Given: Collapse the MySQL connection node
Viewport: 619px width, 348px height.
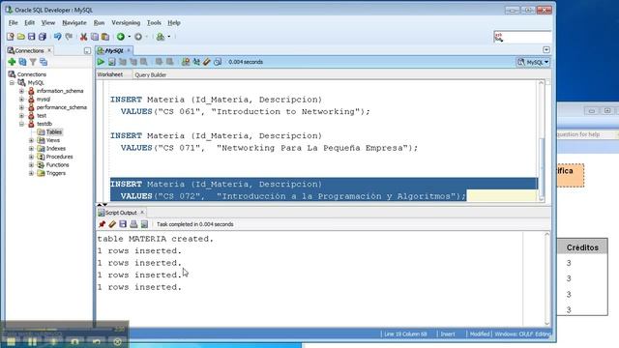Looking at the screenshot, I should [12, 82].
